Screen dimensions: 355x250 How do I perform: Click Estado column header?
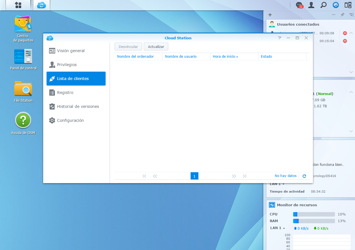[x=282, y=57]
